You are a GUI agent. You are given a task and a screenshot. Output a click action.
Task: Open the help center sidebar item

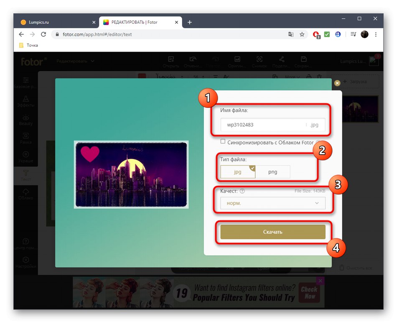[x=25, y=244]
